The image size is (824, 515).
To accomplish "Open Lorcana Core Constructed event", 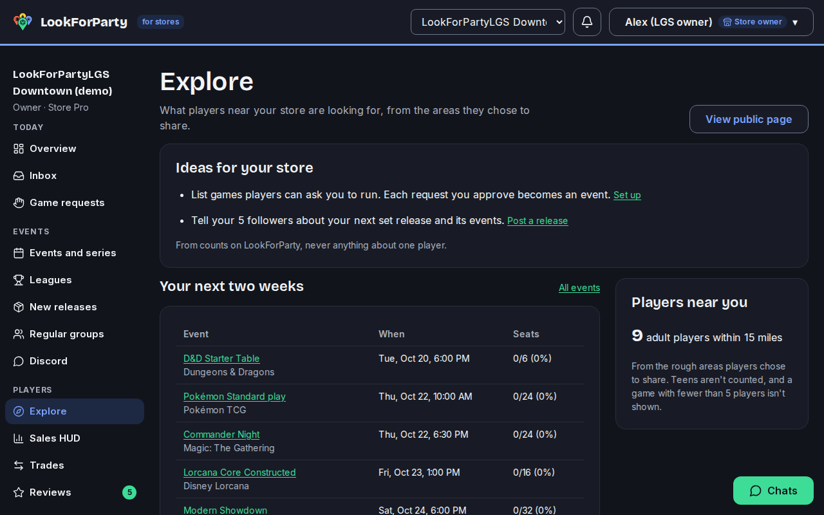I will (239, 473).
